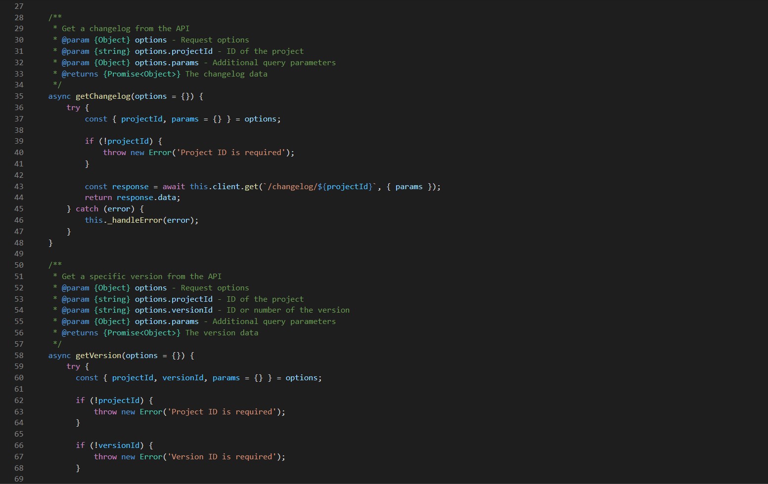Select line number 58 in the gutter
768x484 pixels.
(19, 356)
